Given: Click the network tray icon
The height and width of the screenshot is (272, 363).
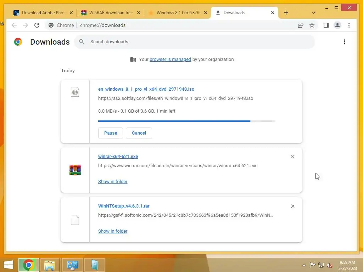Looking at the screenshot, I should point(321,265).
